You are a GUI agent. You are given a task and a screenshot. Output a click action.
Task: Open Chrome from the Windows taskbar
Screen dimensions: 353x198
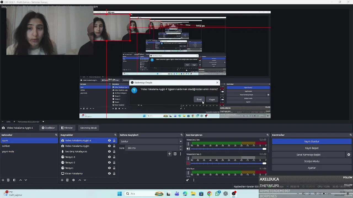click(209, 194)
